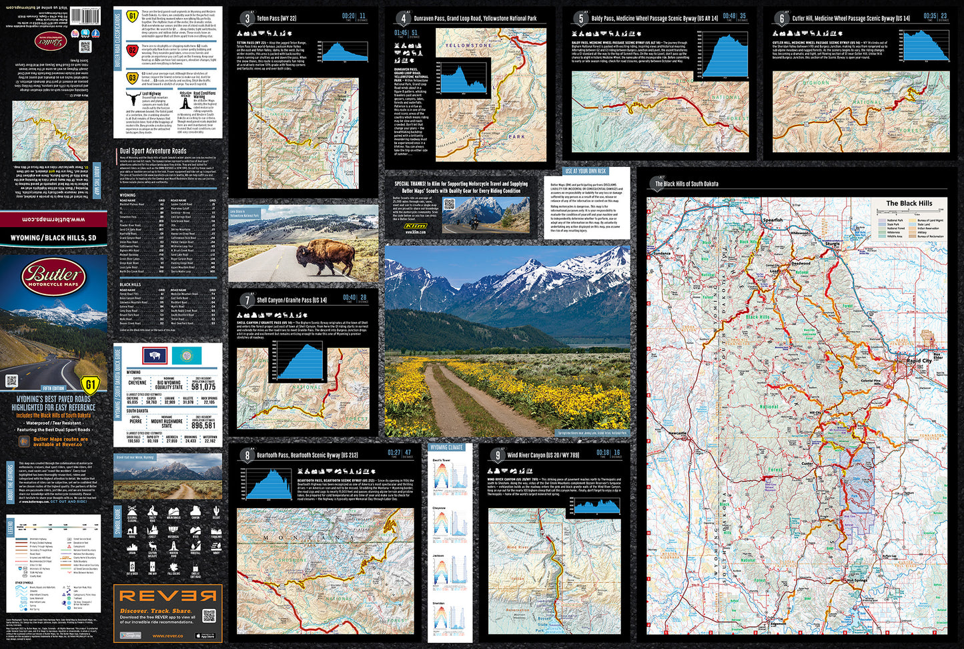Click the orange G3 road classification shield
964x649 pixels.
coord(133,78)
